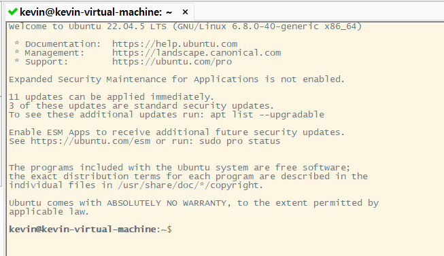Click the shell prompt kevin@kevin-virtual-machine:~$
The image size is (444, 256).
coord(90,229)
